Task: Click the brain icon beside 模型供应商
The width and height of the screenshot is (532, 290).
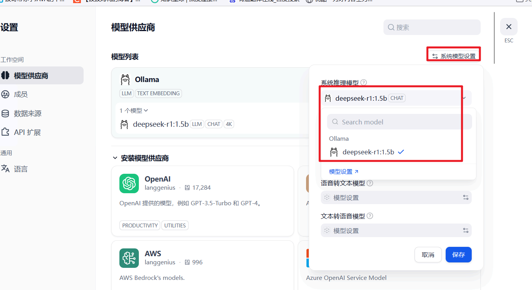Action: tap(5, 75)
